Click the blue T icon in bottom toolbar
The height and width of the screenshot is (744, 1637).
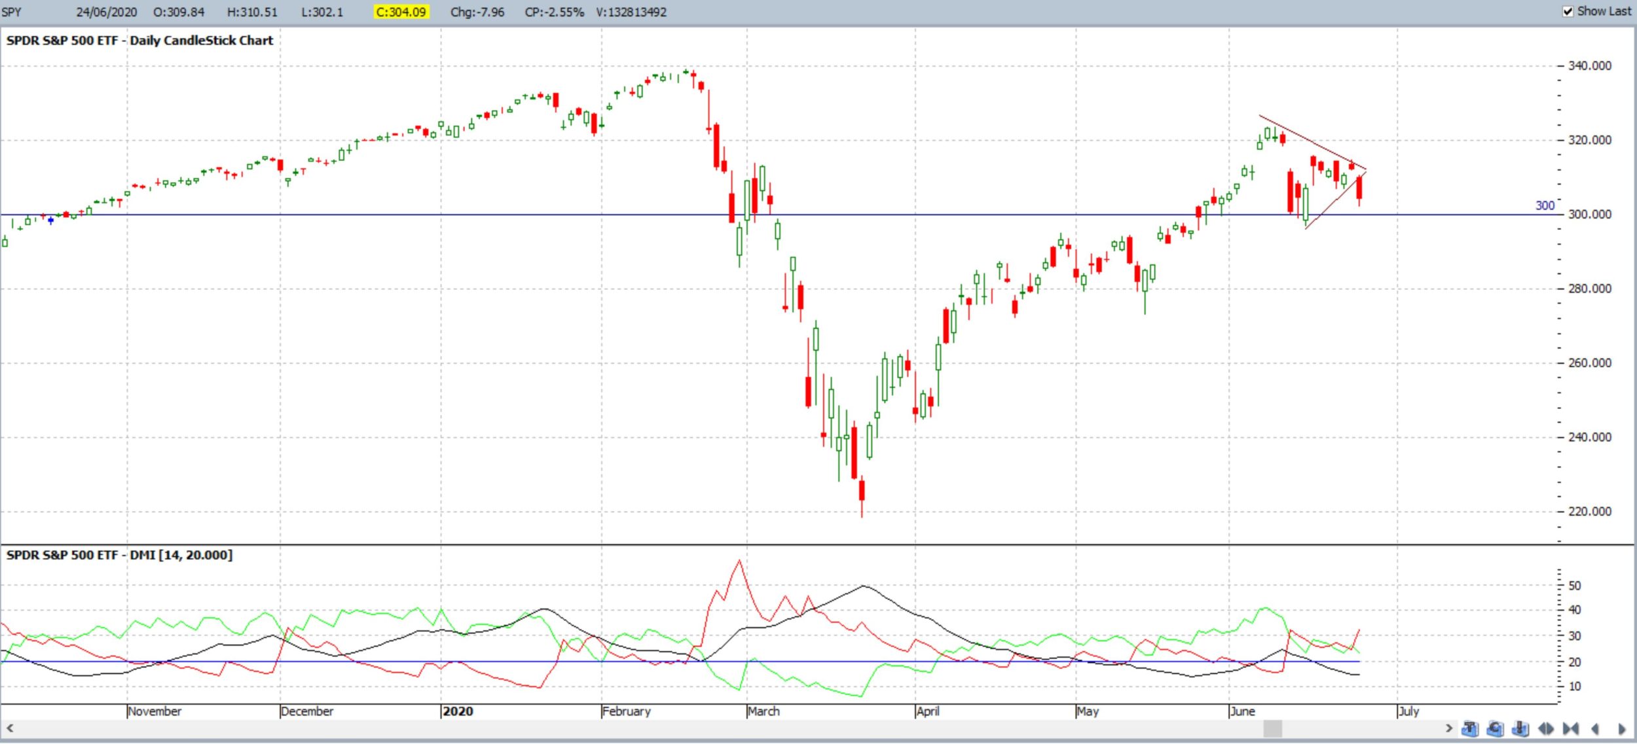point(1469,728)
